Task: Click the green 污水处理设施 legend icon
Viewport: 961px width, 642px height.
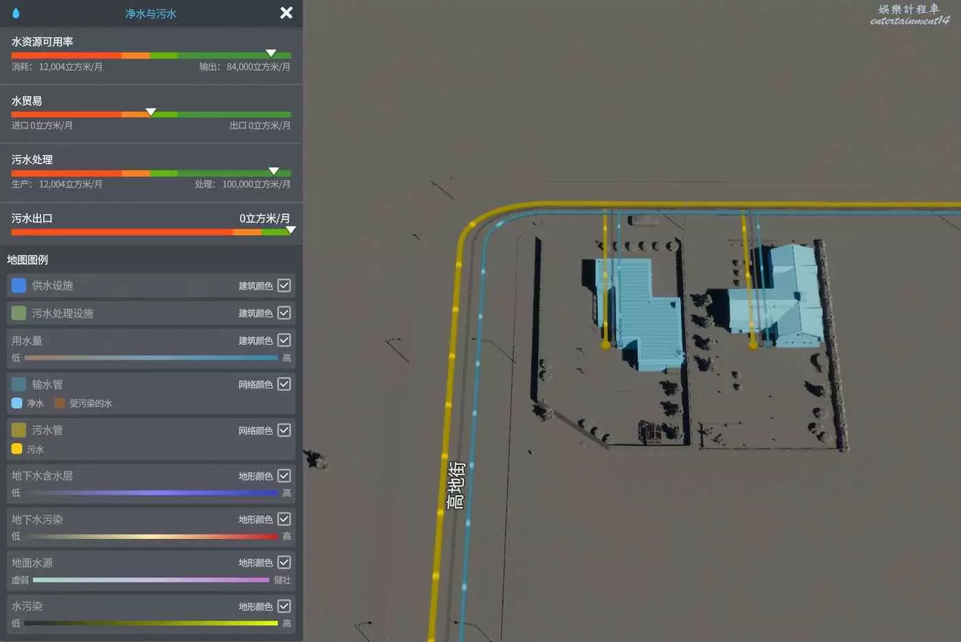Action: 19,313
